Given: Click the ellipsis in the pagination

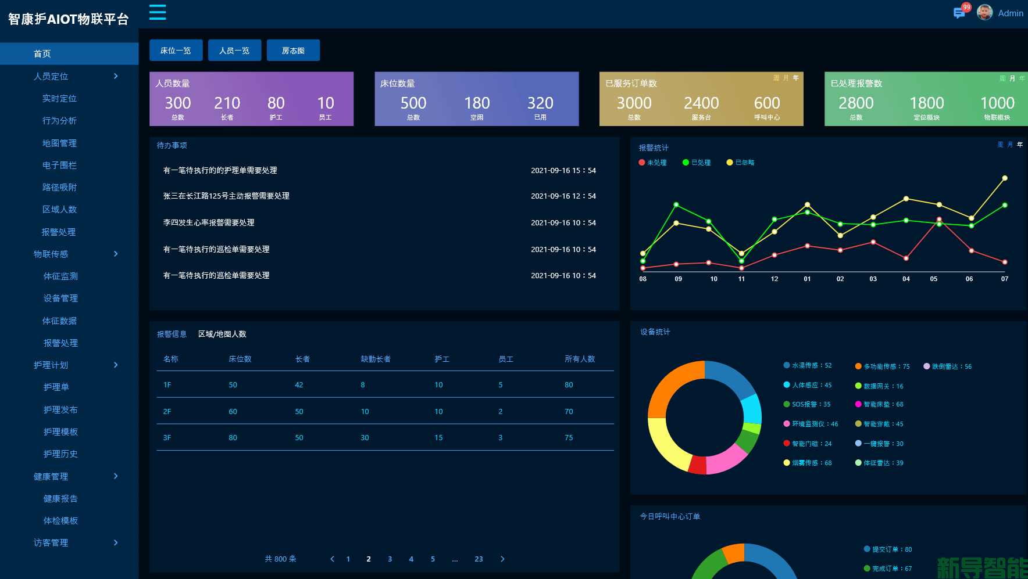Looking at the screenshot, I should tap(455, 559).
